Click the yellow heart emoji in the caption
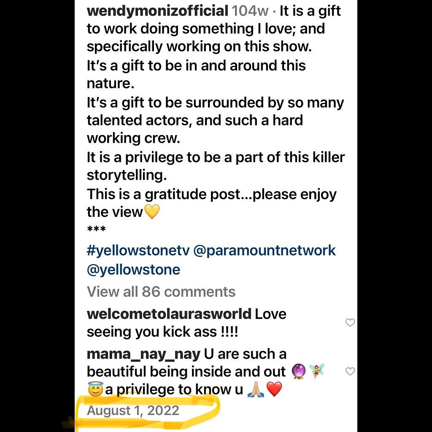This screenshot has height=432, width=432. coord(152,212)
